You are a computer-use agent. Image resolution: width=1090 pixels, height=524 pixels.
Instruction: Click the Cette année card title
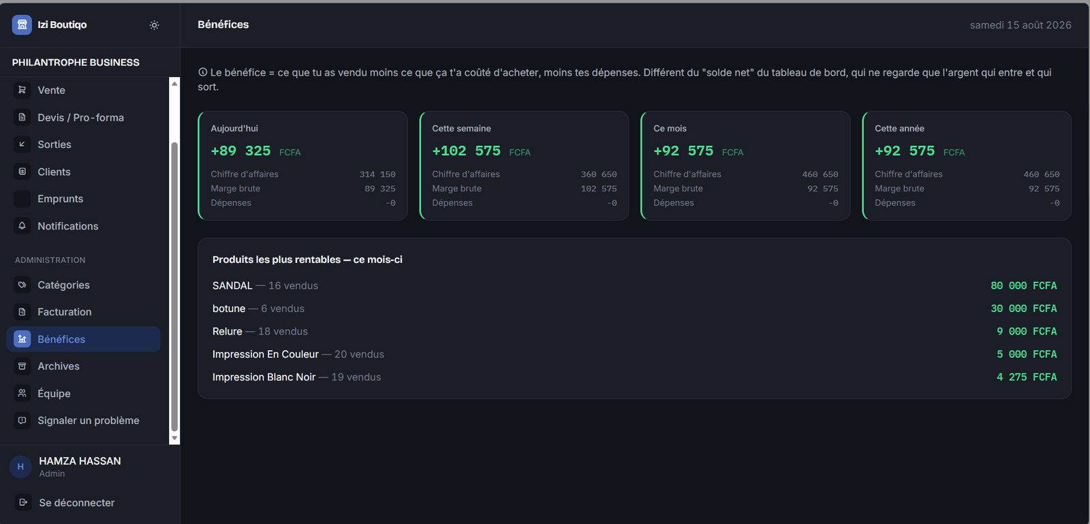point(899,128)
